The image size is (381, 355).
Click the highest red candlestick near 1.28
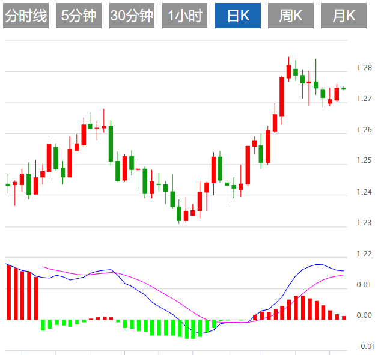[288, 71]
